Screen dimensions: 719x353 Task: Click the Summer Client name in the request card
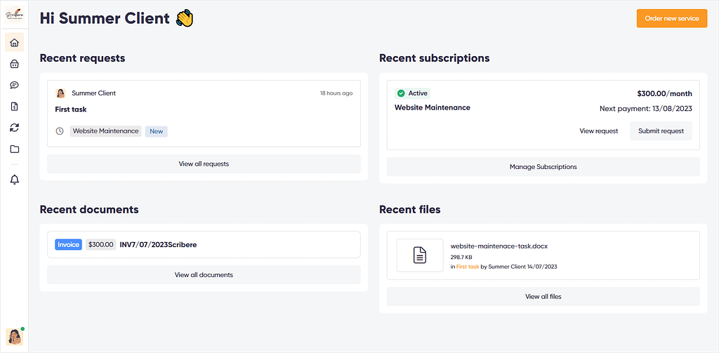coord(93,93)
